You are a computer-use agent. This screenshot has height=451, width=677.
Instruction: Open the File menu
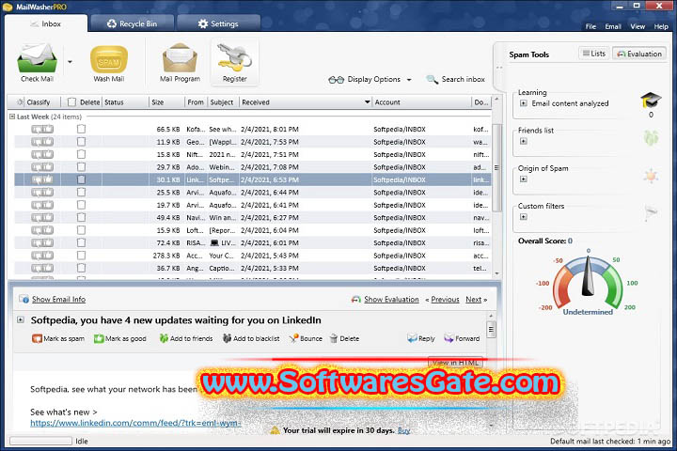(x=590, y=26)
